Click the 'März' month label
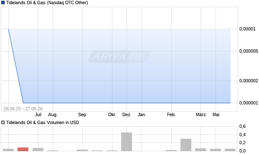The image size is (259, 155). click(x=201, y=114)
